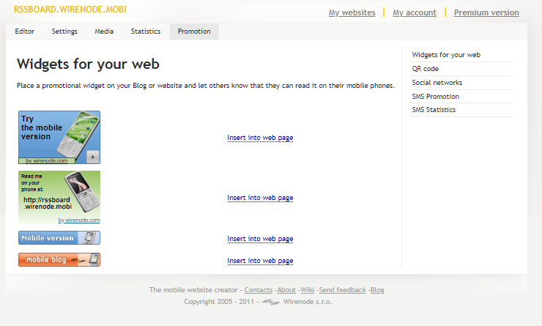This screenshot has height=326, width=542.
Task: Click "Insert into web page" for the mobile blog badge
Action: (x=260, y=261)
